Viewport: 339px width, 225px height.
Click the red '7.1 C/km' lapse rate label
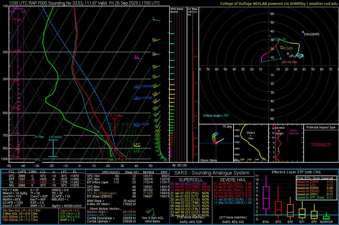point(116,116)
